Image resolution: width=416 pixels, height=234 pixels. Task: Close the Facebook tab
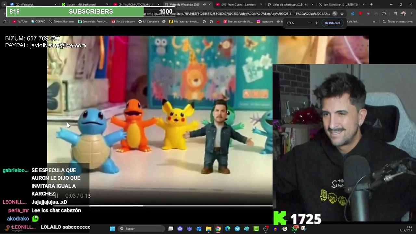55,5
